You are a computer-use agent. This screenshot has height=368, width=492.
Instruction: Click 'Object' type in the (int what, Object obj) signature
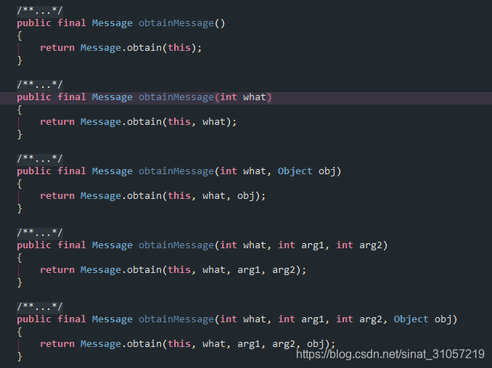(x=295, y=171)
